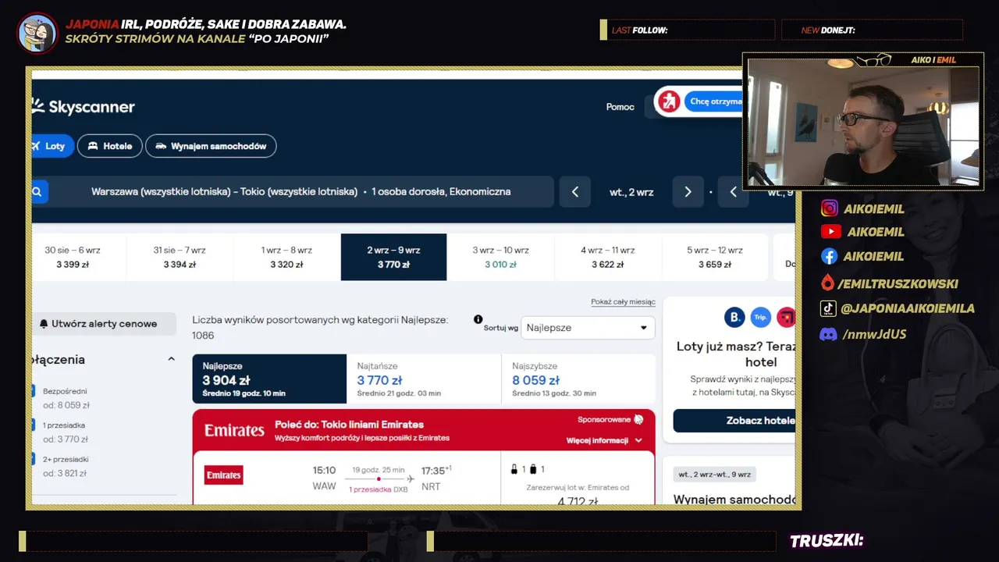Click the bell icon in price alerts button
This screenshot has width=999, height=562.
(44, 323)
